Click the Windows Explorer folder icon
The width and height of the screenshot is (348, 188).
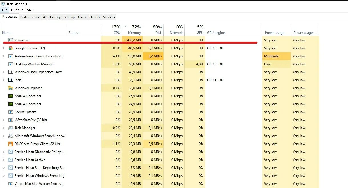point(11,88)
